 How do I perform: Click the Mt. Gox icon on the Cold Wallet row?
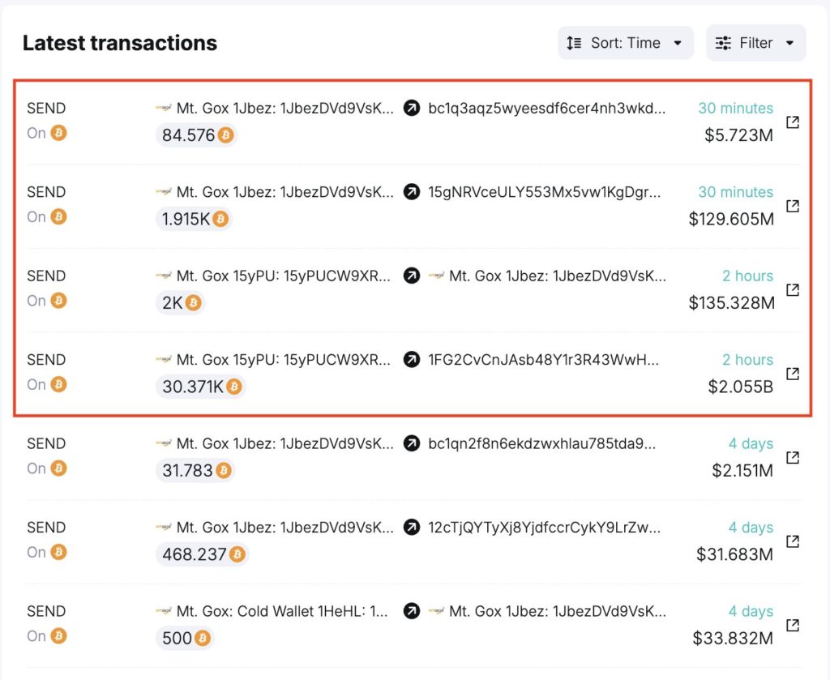tap(163, 611)
